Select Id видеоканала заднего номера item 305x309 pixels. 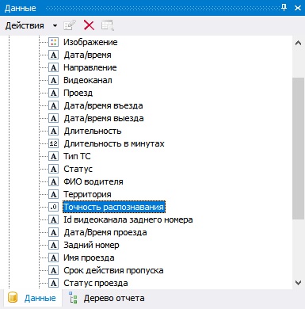[x=128, y=219]
